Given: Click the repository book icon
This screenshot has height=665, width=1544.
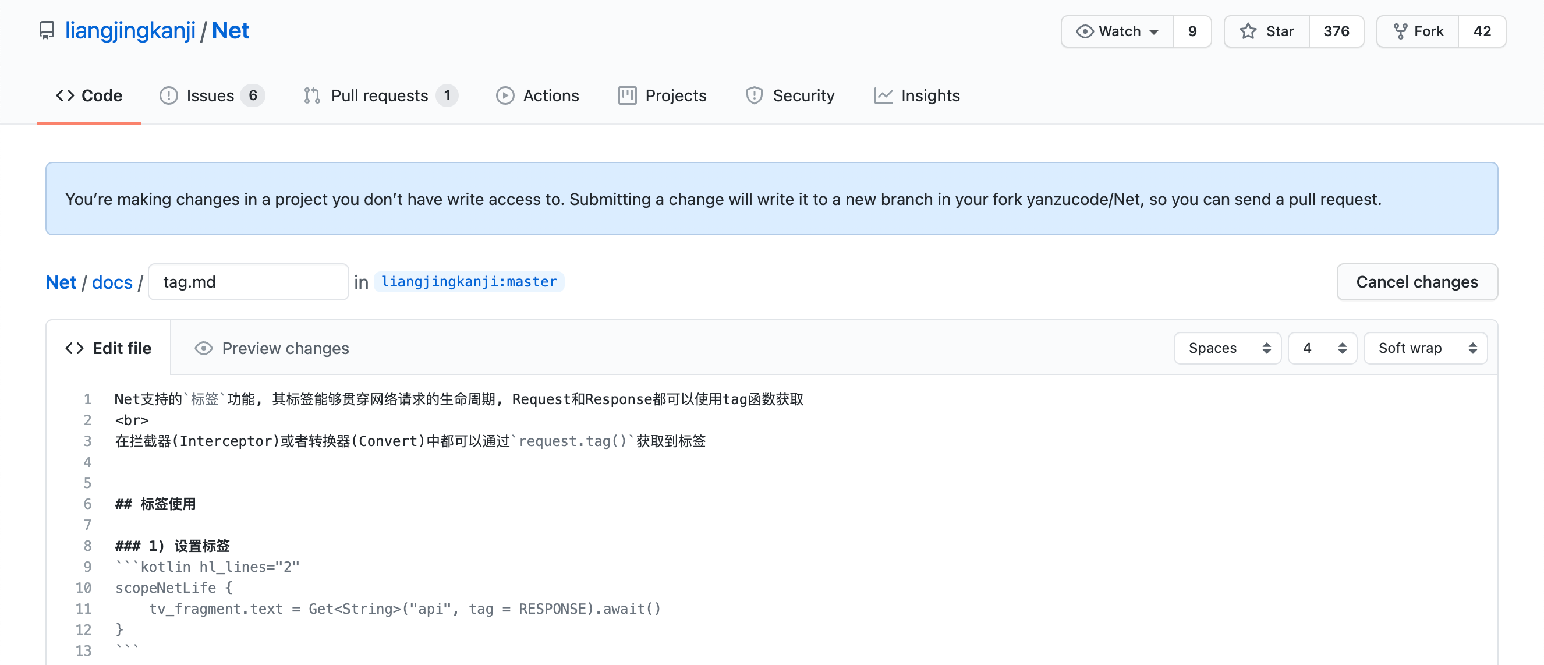Looking at the screenshot, I should 46,31.
